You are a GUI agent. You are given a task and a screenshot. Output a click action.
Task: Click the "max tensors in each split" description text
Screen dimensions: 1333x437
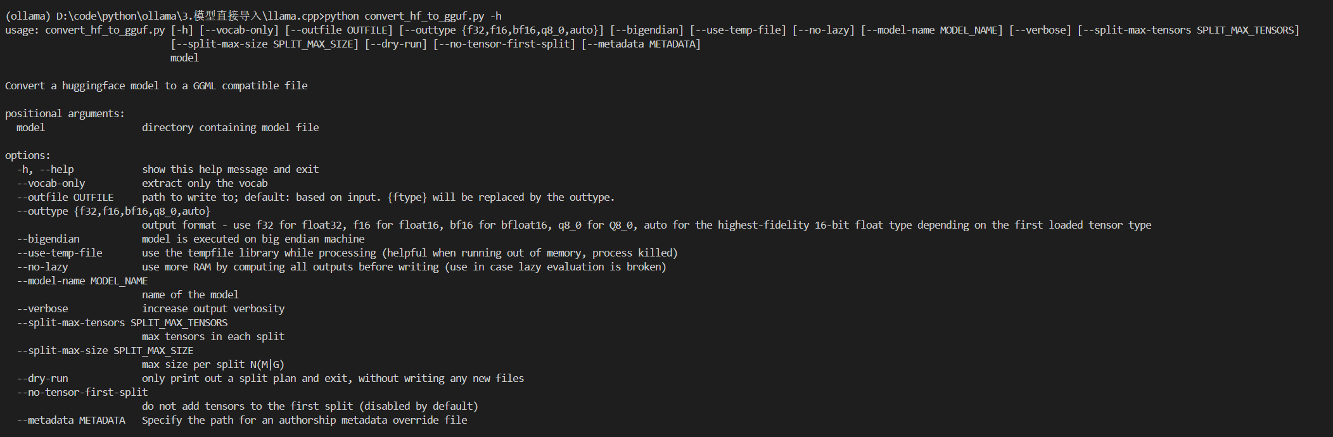[213, 336]
